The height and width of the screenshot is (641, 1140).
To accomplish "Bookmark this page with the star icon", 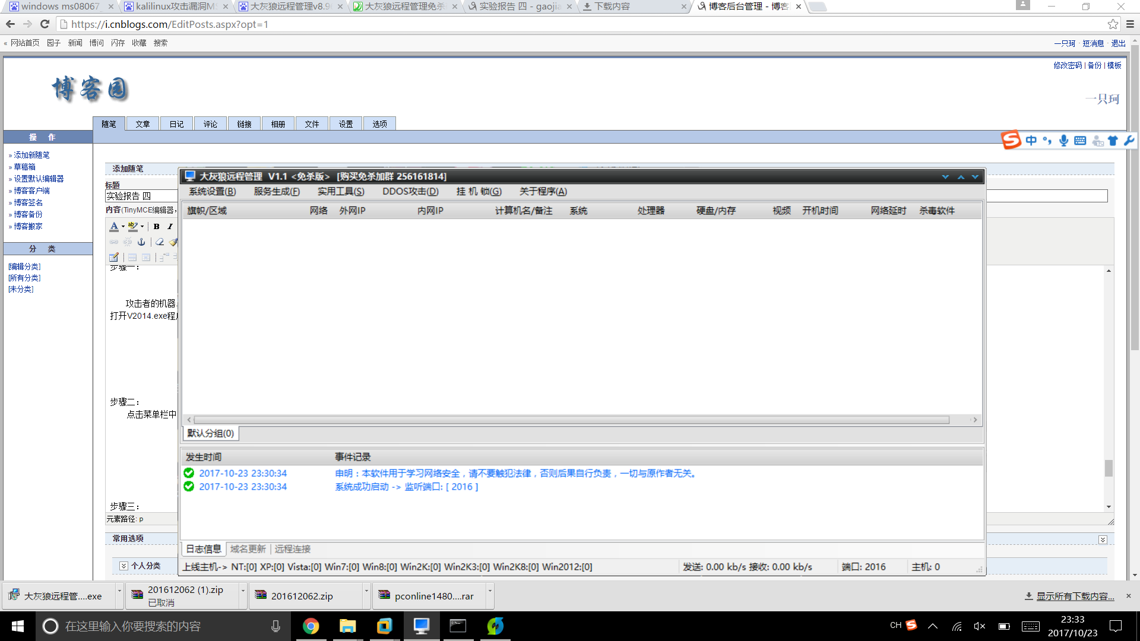I will click(x=1113, y=24).
